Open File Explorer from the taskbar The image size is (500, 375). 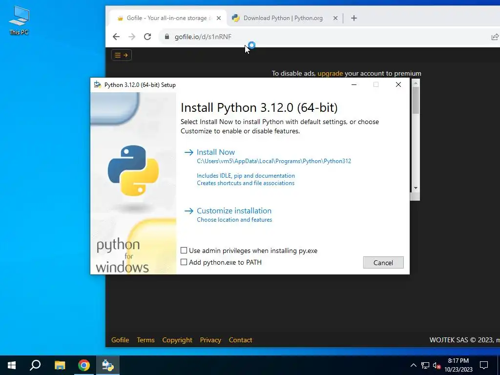click(60, 365)
